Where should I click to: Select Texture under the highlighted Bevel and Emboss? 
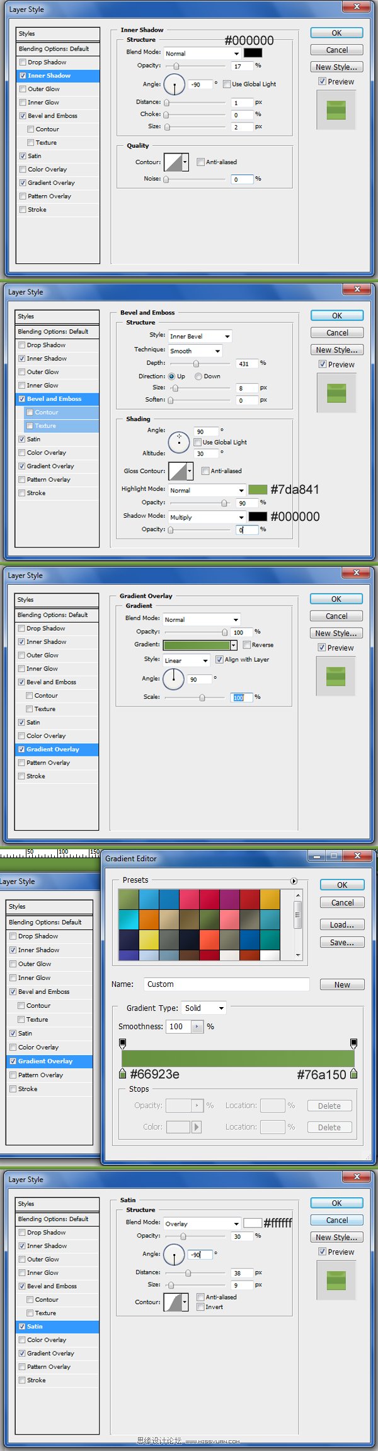tap(45, 426)
